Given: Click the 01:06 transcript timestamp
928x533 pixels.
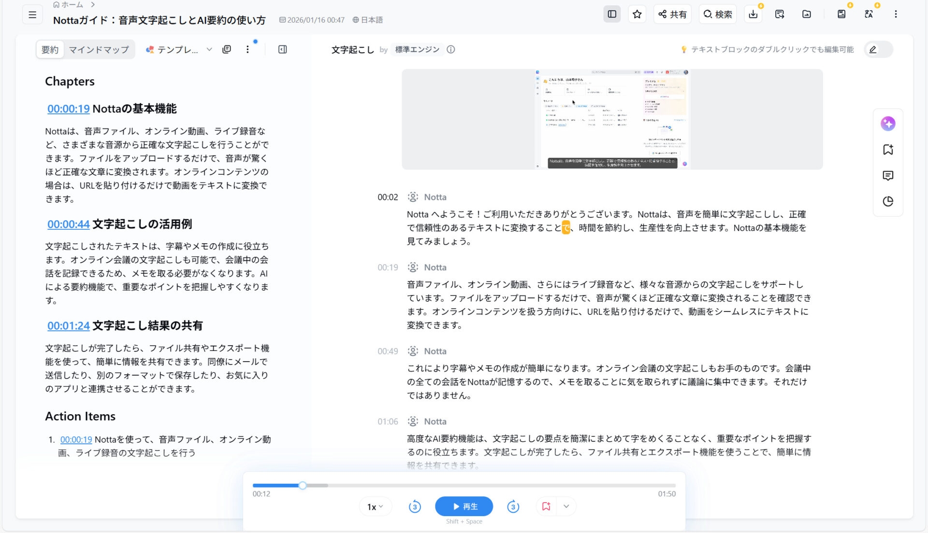Looking at the screenshot, I should 388,421.
